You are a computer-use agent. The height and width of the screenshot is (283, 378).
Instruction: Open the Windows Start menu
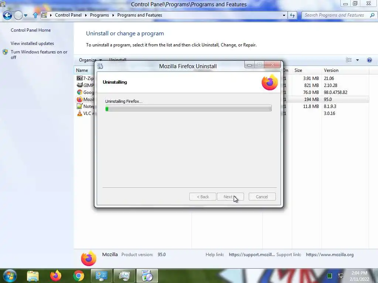[10, 276]
